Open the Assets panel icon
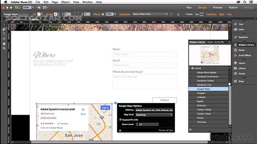This screenshot has height=144, width=257. (x=235, y=74)
